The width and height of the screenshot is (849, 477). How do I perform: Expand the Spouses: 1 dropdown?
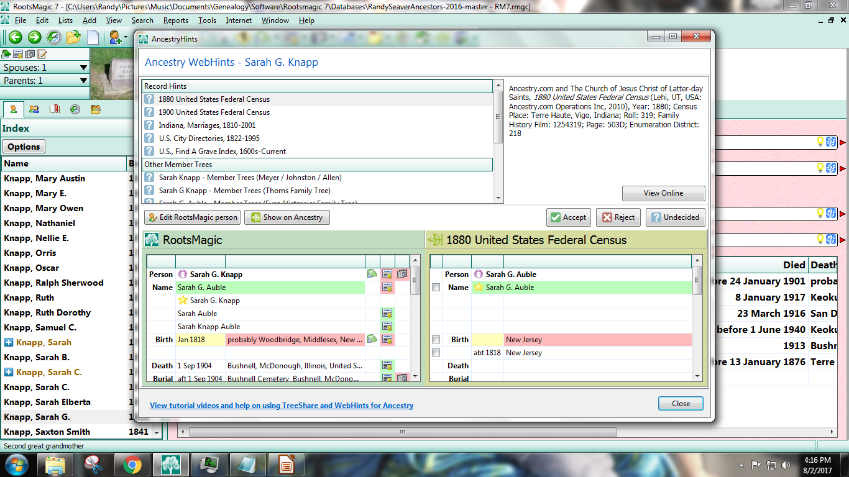point(83,68)
